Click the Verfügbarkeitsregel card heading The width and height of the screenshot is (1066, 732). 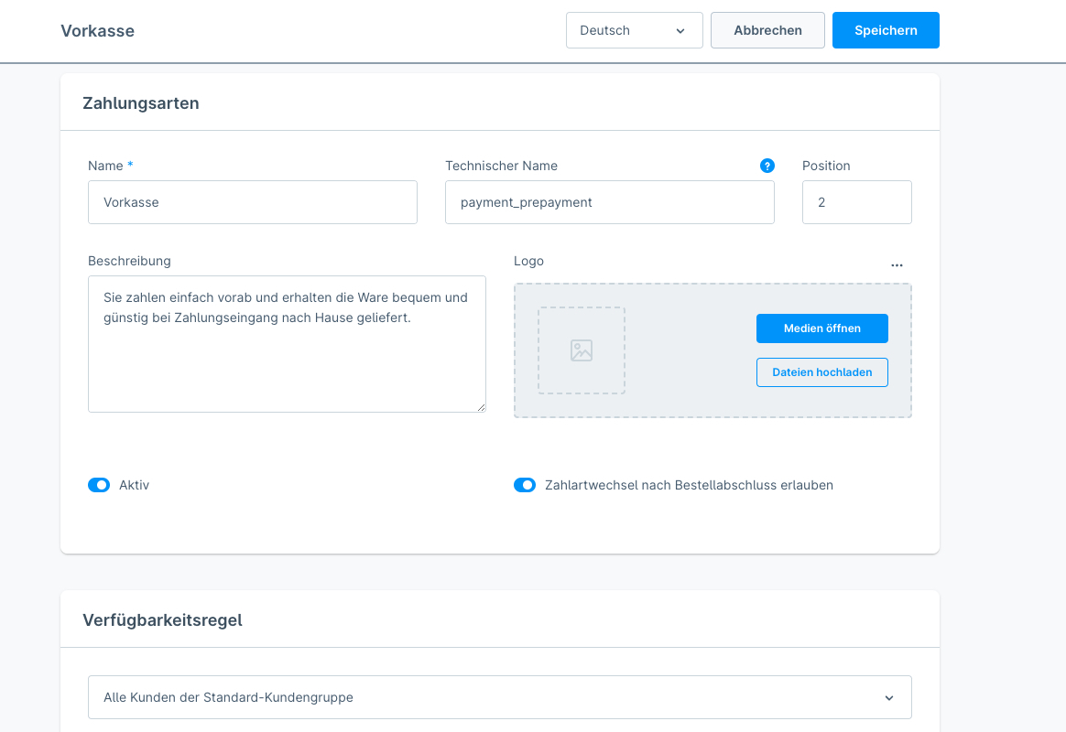point(162,619)
